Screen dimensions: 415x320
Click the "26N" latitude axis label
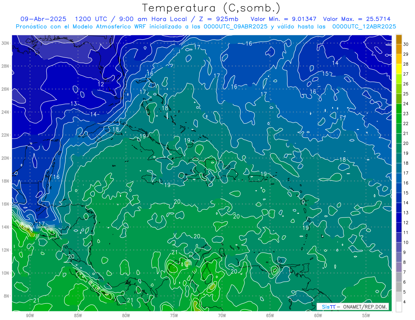point(6,89)
